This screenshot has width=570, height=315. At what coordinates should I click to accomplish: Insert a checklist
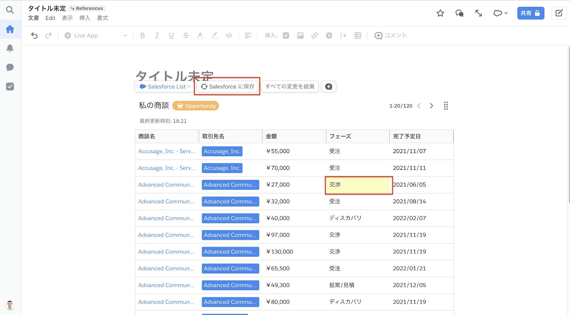pos(286,36)
